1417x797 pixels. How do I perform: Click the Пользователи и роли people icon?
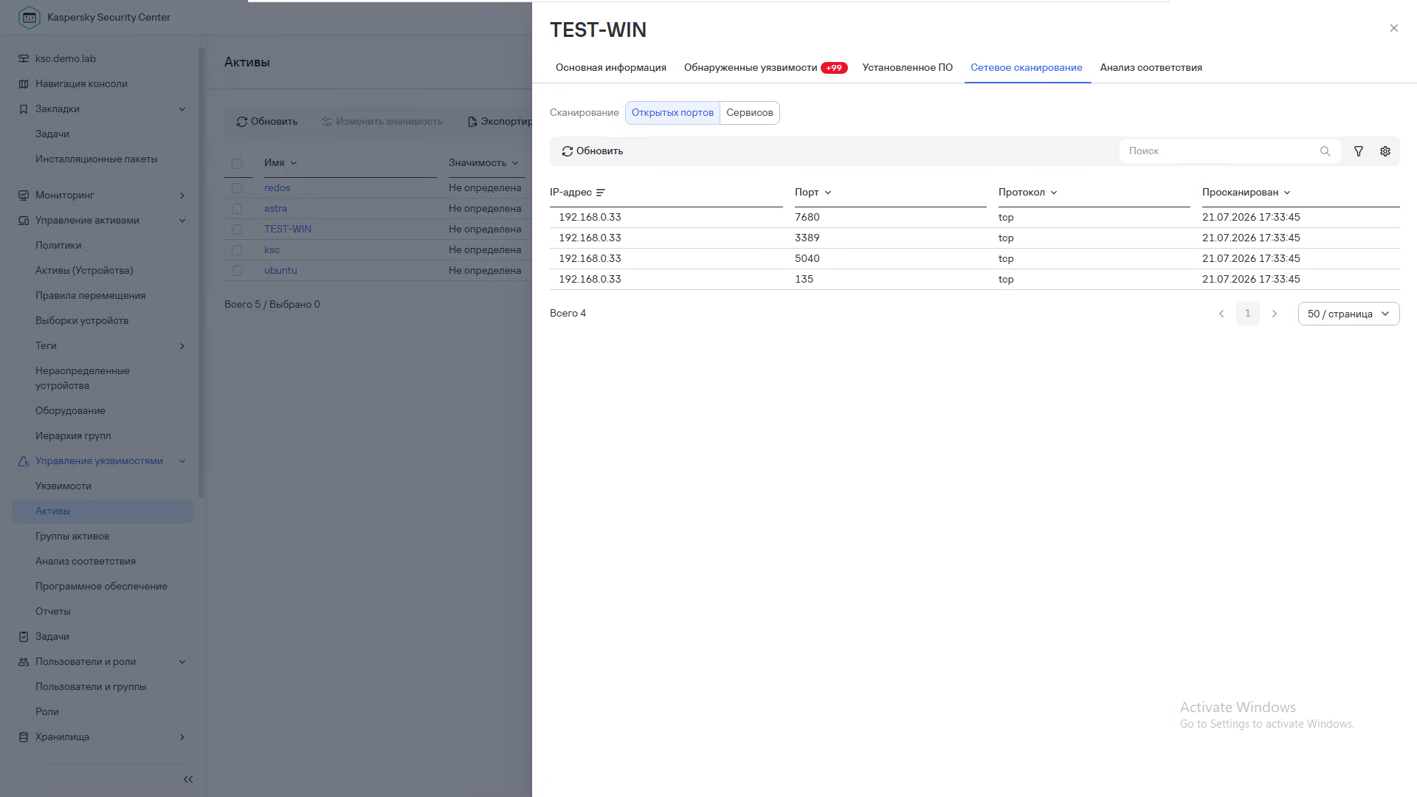pos(24,662)
